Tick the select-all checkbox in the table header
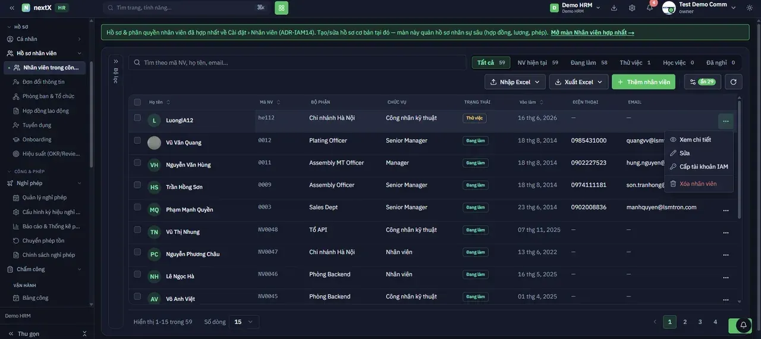 [137, 102]
